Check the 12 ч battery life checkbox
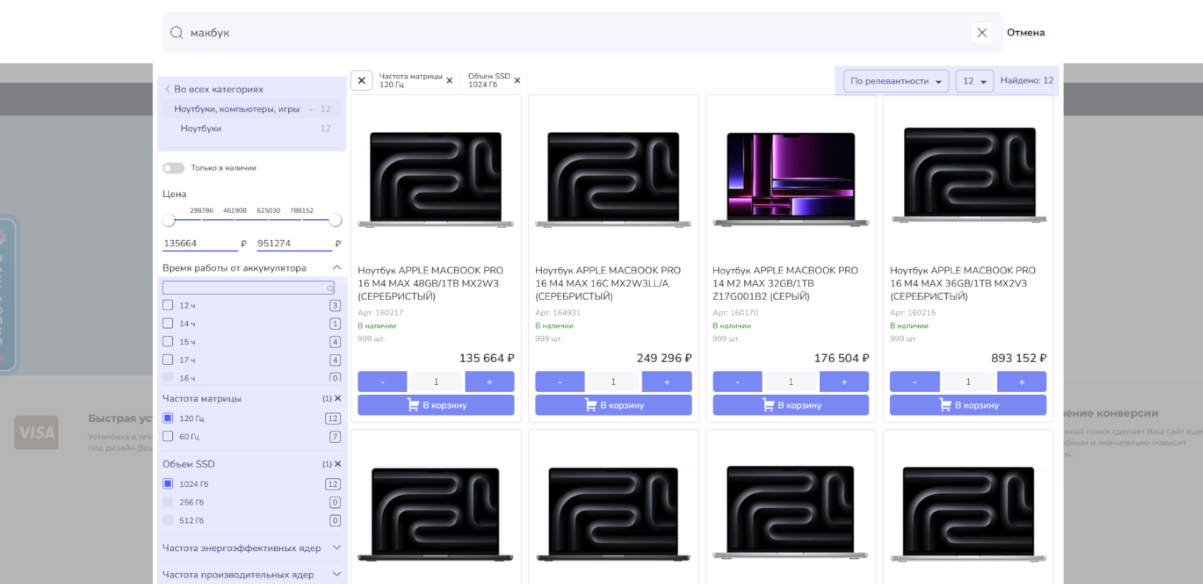Viewport: 1203px width, 584px height. [x=168, y=306]
